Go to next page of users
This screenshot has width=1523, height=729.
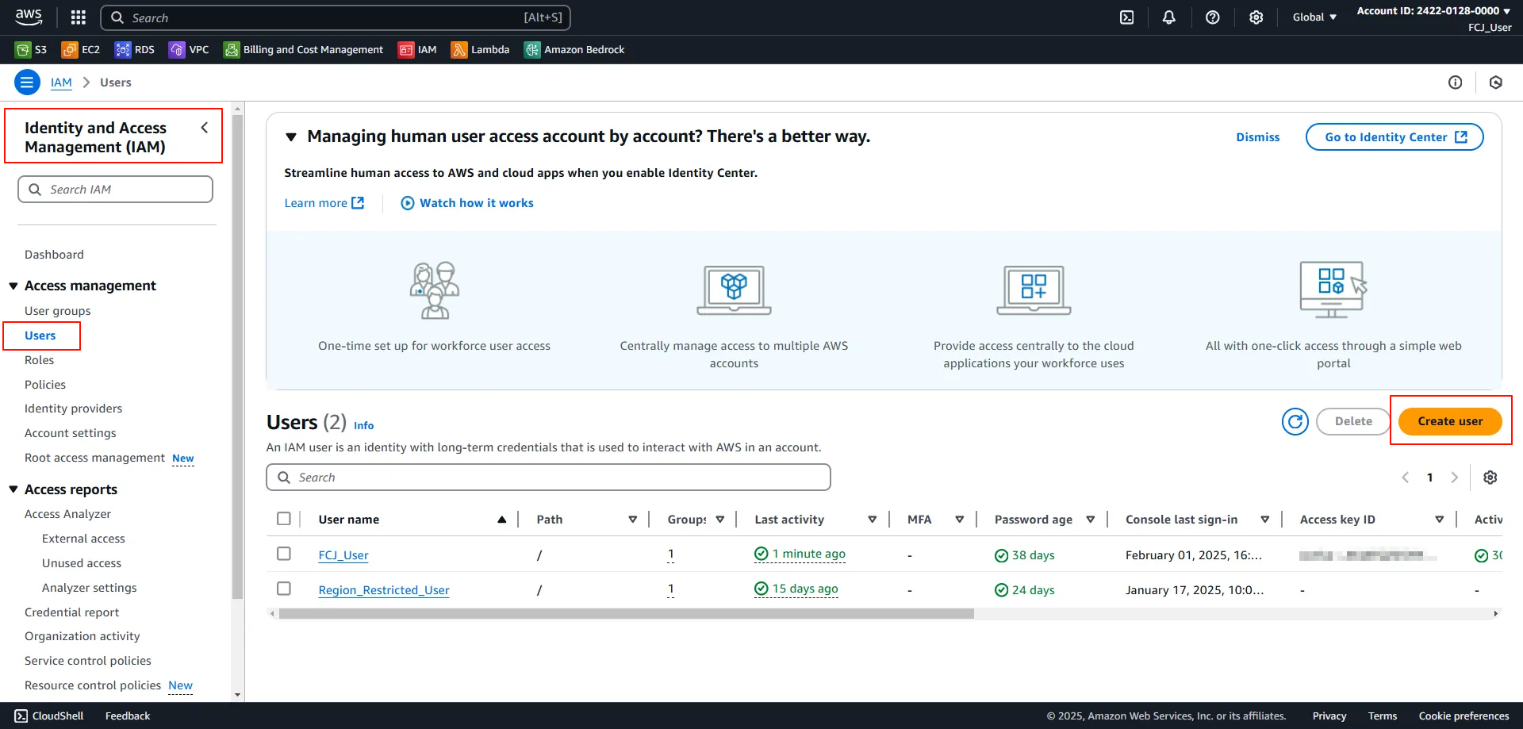tap(1454, 478)
